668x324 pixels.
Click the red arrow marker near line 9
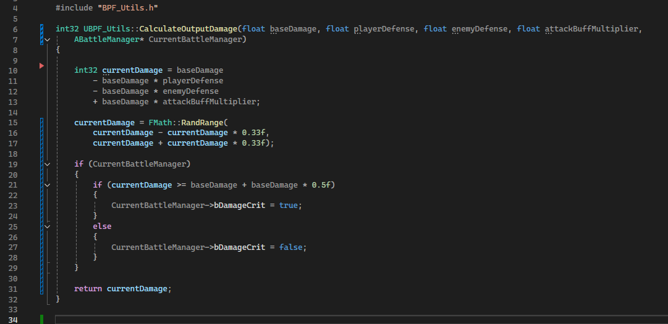[42, 65]
